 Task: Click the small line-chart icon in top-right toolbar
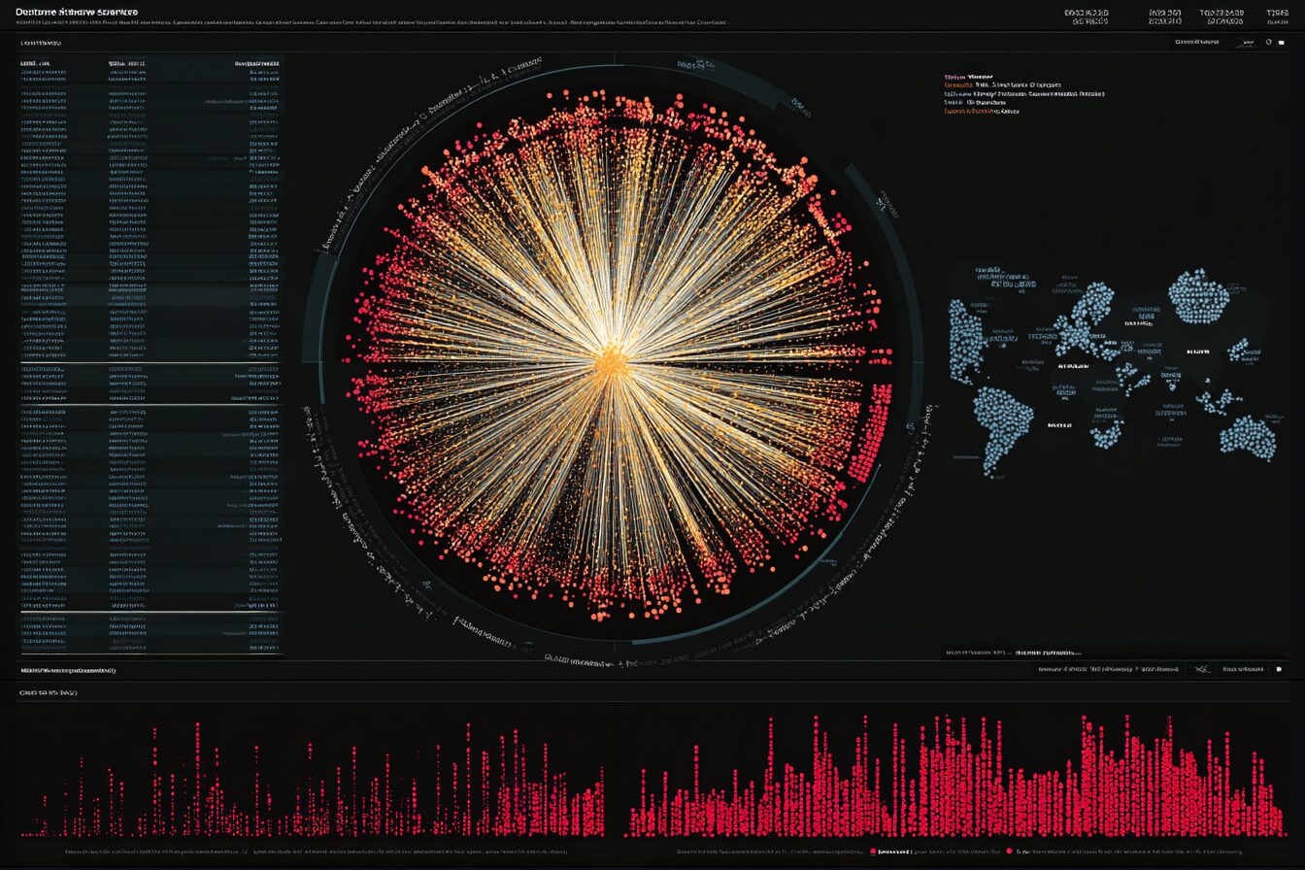1245,42
